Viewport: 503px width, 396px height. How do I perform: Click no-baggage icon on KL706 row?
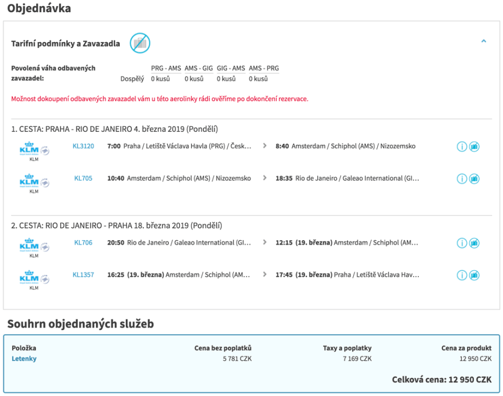[x=474, y=243]
